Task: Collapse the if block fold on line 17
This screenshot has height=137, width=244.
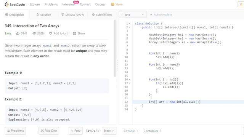Action: pos(130,83)
